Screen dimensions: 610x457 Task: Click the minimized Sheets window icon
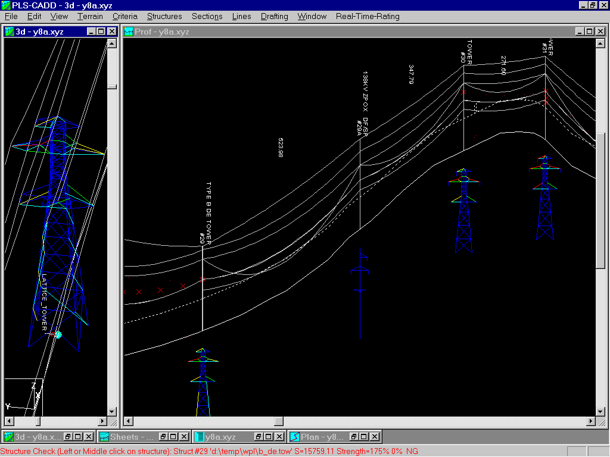click(x=104, y=437)
